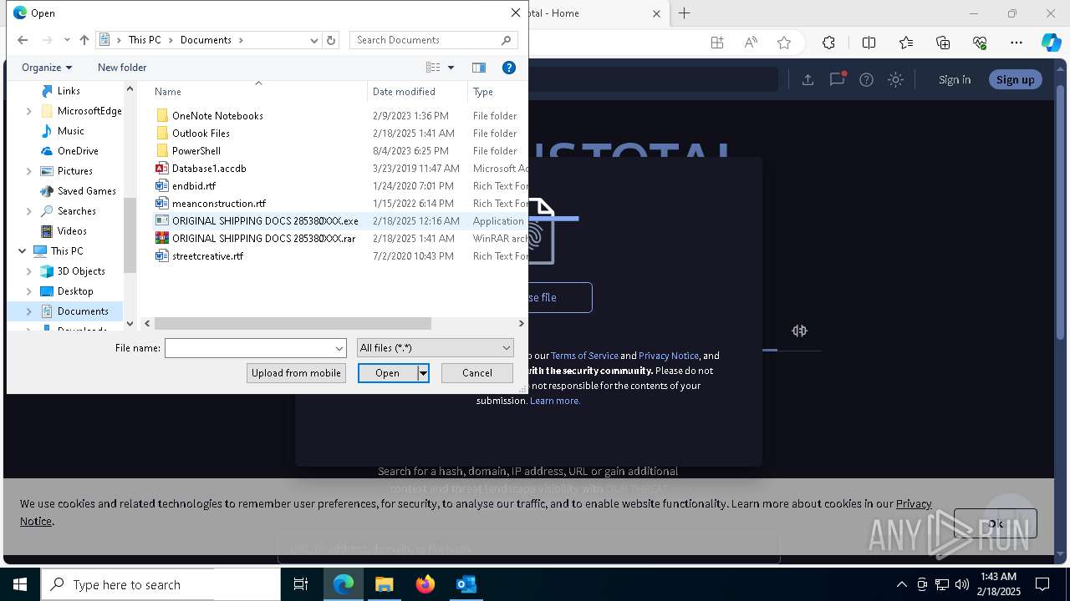The width and height of the screenshot is (1070, 601).
Task: Click Sign up on VirusTotal
Action: pos(1016,79)
